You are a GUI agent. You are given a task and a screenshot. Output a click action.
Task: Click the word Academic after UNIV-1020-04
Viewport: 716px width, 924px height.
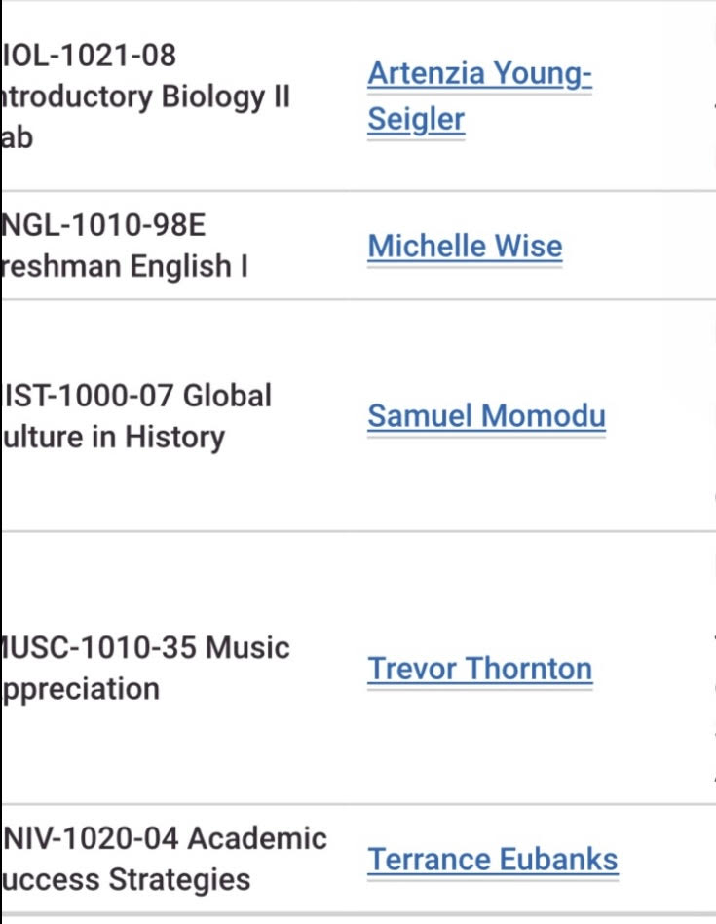coord(258,838)
